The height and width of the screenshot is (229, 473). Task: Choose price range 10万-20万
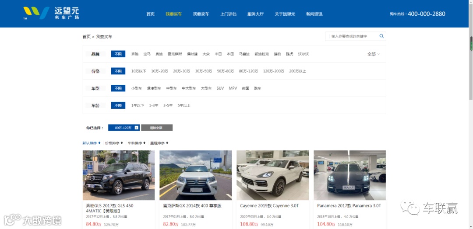click(x=159, y=71)
